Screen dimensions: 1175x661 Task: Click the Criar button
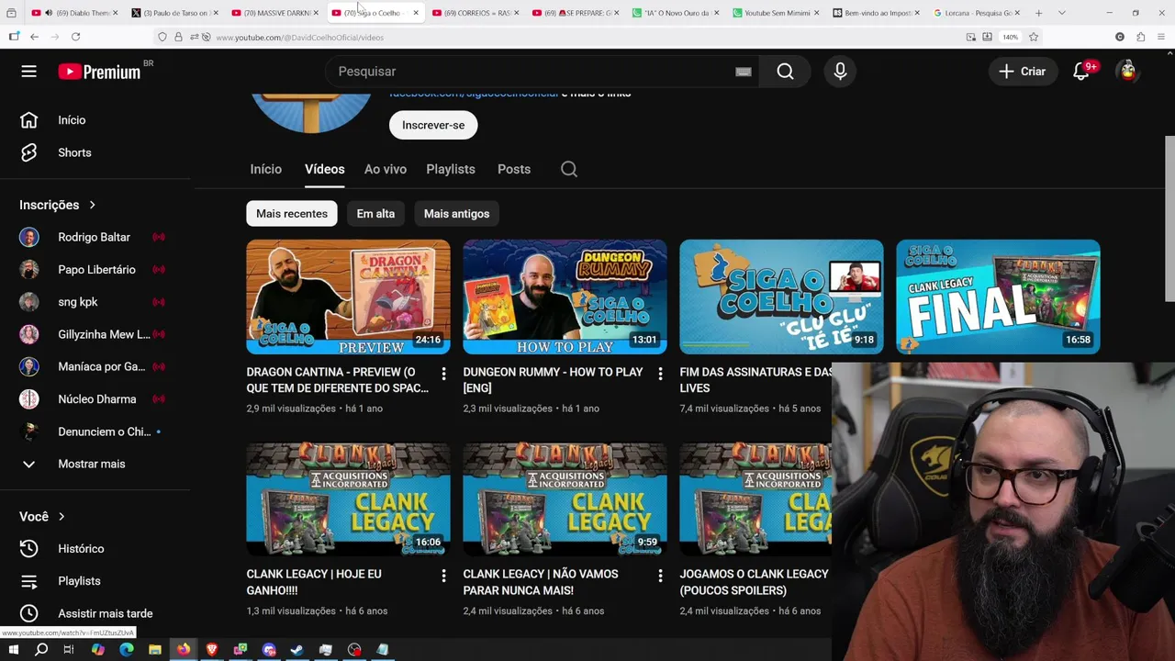pos(1022,72)
